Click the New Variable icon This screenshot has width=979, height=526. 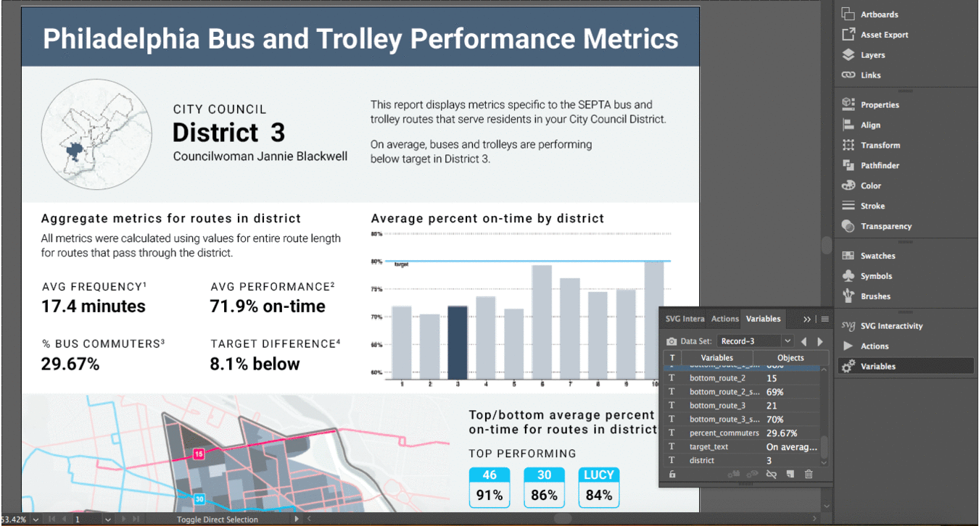[x=790, y=475]
